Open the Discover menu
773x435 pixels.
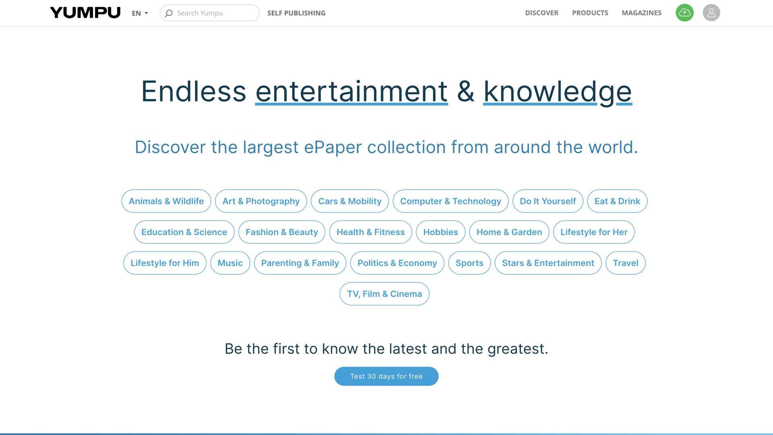(542, 13)
